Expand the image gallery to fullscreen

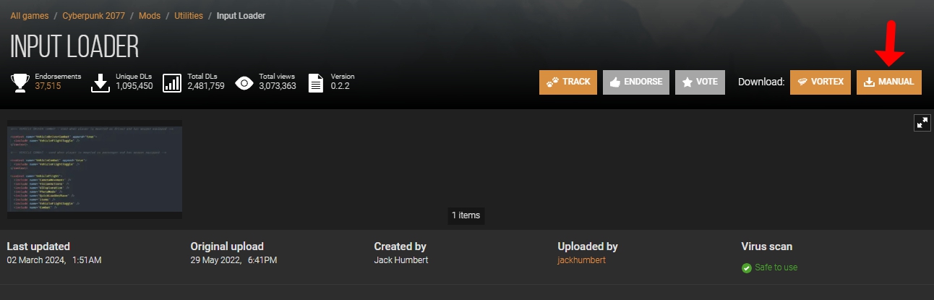click(922, 123)
